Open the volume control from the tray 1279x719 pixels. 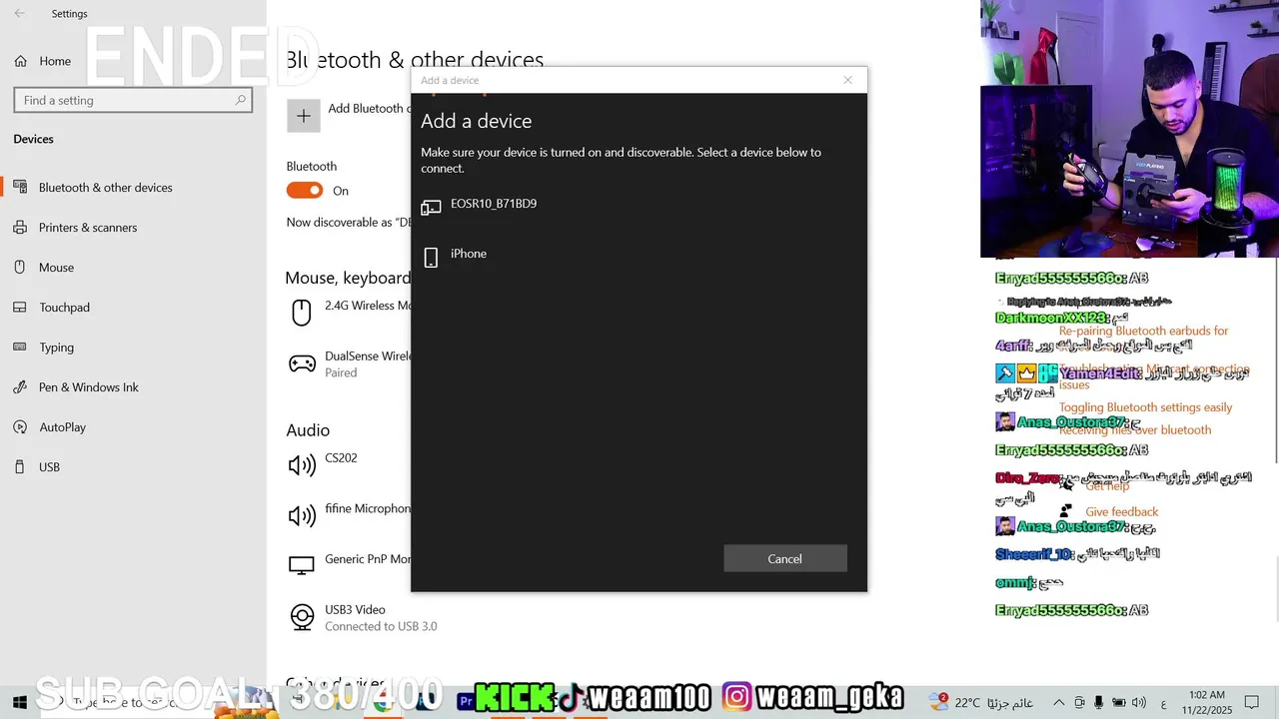pyautogui.click(x=1139, y=703)
